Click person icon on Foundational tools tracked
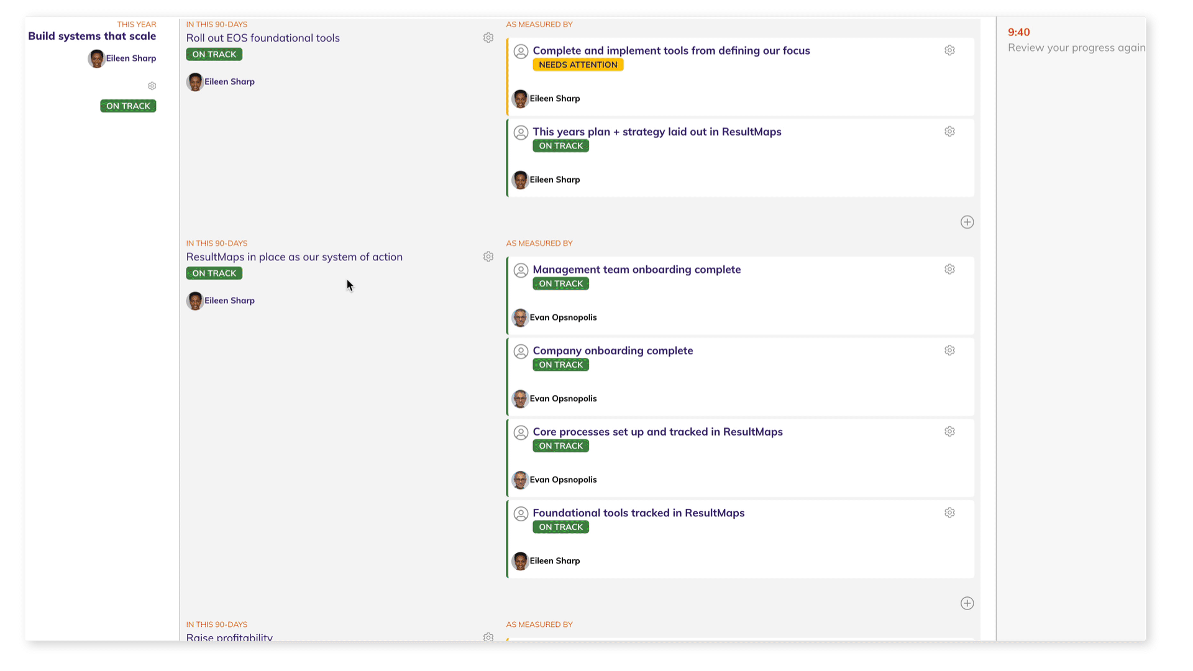 click(521, 514)
